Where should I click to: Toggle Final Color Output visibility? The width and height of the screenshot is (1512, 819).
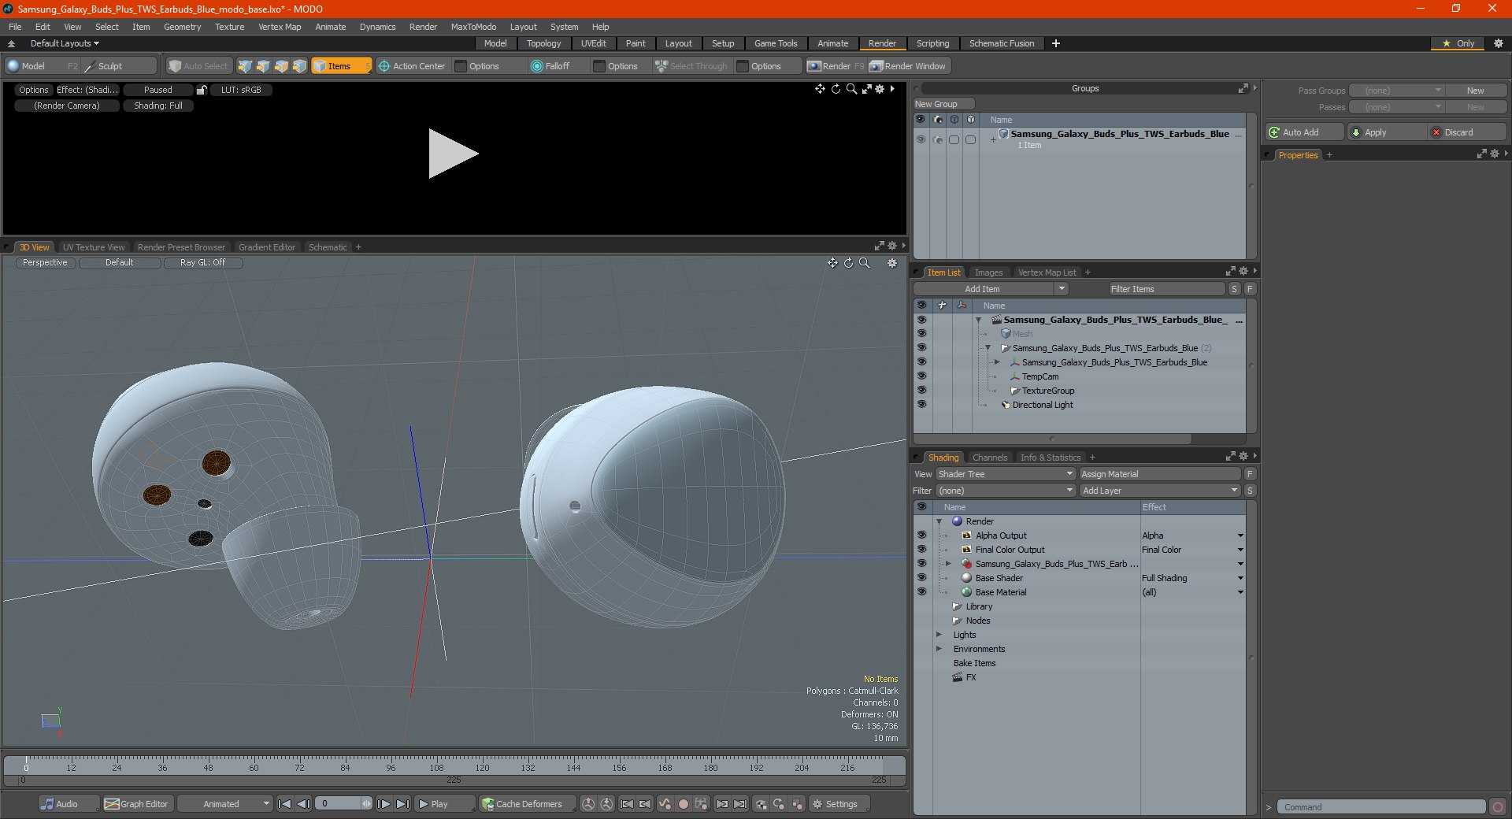921,550
